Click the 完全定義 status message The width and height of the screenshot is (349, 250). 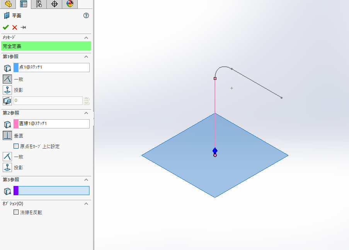coord(46,46)
